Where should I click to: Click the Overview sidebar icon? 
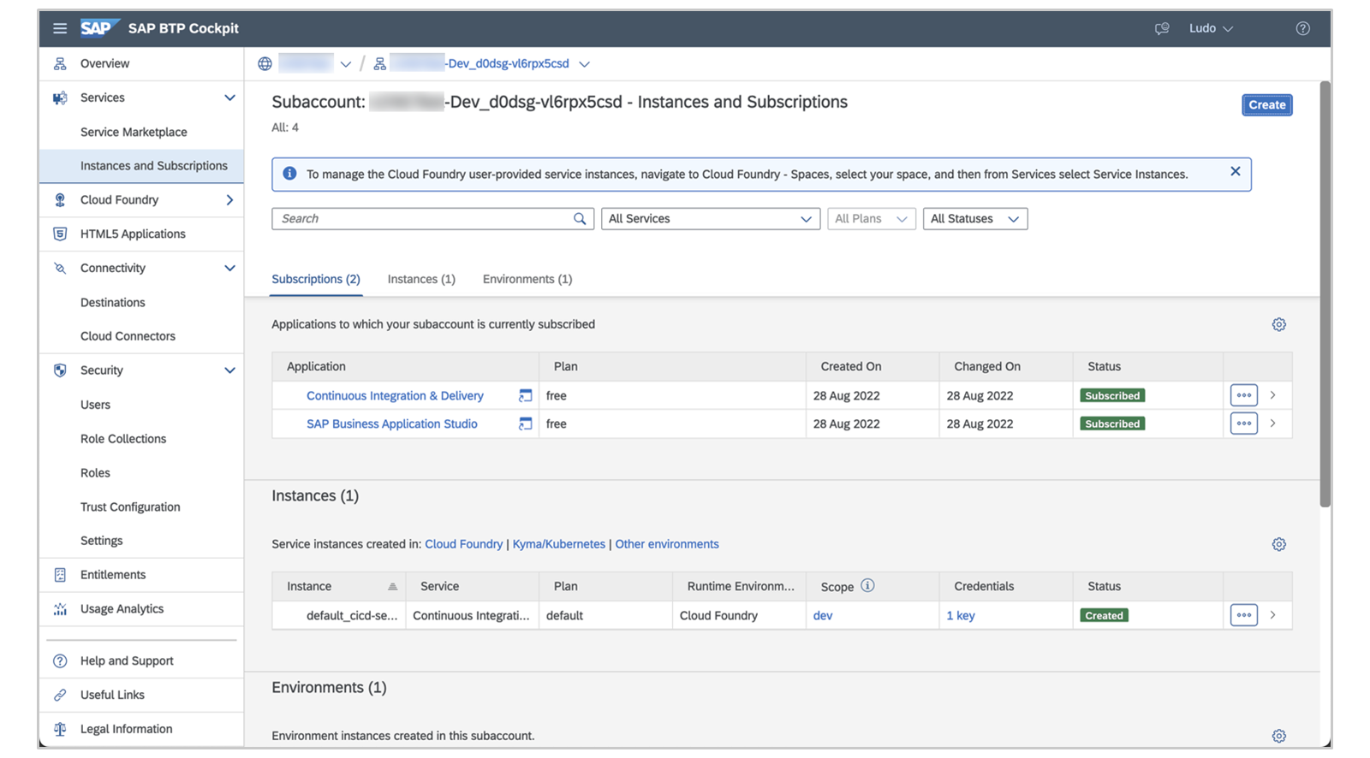click(60, 63)
